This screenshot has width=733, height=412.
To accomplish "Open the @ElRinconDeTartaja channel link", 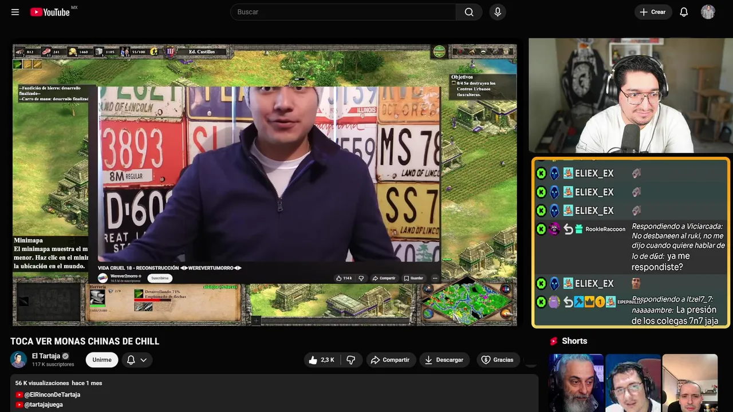I will [x=52, y=395].
